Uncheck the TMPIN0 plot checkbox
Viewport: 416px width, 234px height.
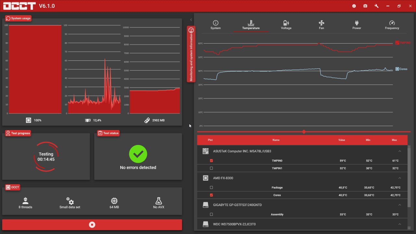coord(212,161)
